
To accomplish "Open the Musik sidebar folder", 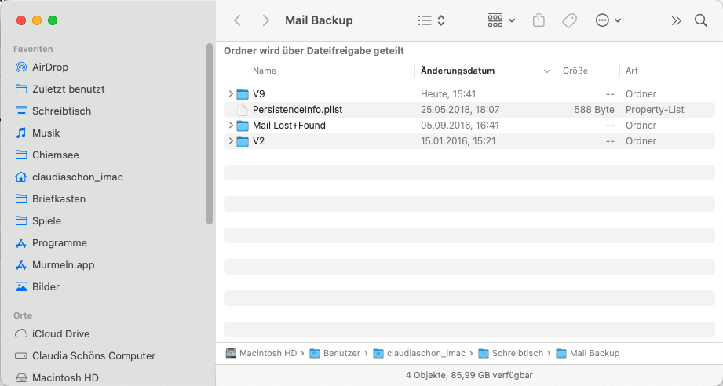I will (x=46, y=133).
